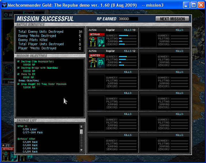The image size is (206, 163).
Task: Select the Botiniss' Uller salvage entry
Action: 26,139
